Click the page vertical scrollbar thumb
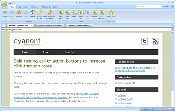The height and width of the screenshot is (111, 175). tap(172, 62)
